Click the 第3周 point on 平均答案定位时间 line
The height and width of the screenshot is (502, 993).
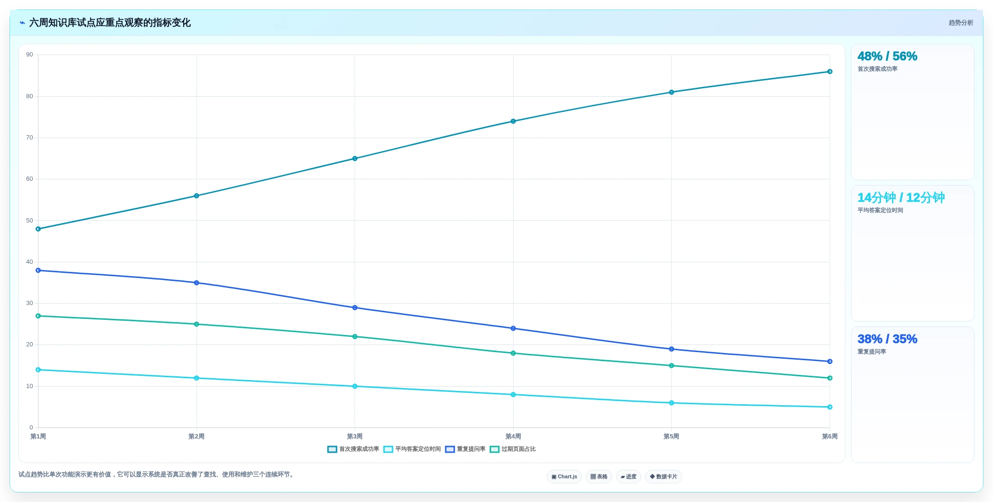tap(355, 386)
